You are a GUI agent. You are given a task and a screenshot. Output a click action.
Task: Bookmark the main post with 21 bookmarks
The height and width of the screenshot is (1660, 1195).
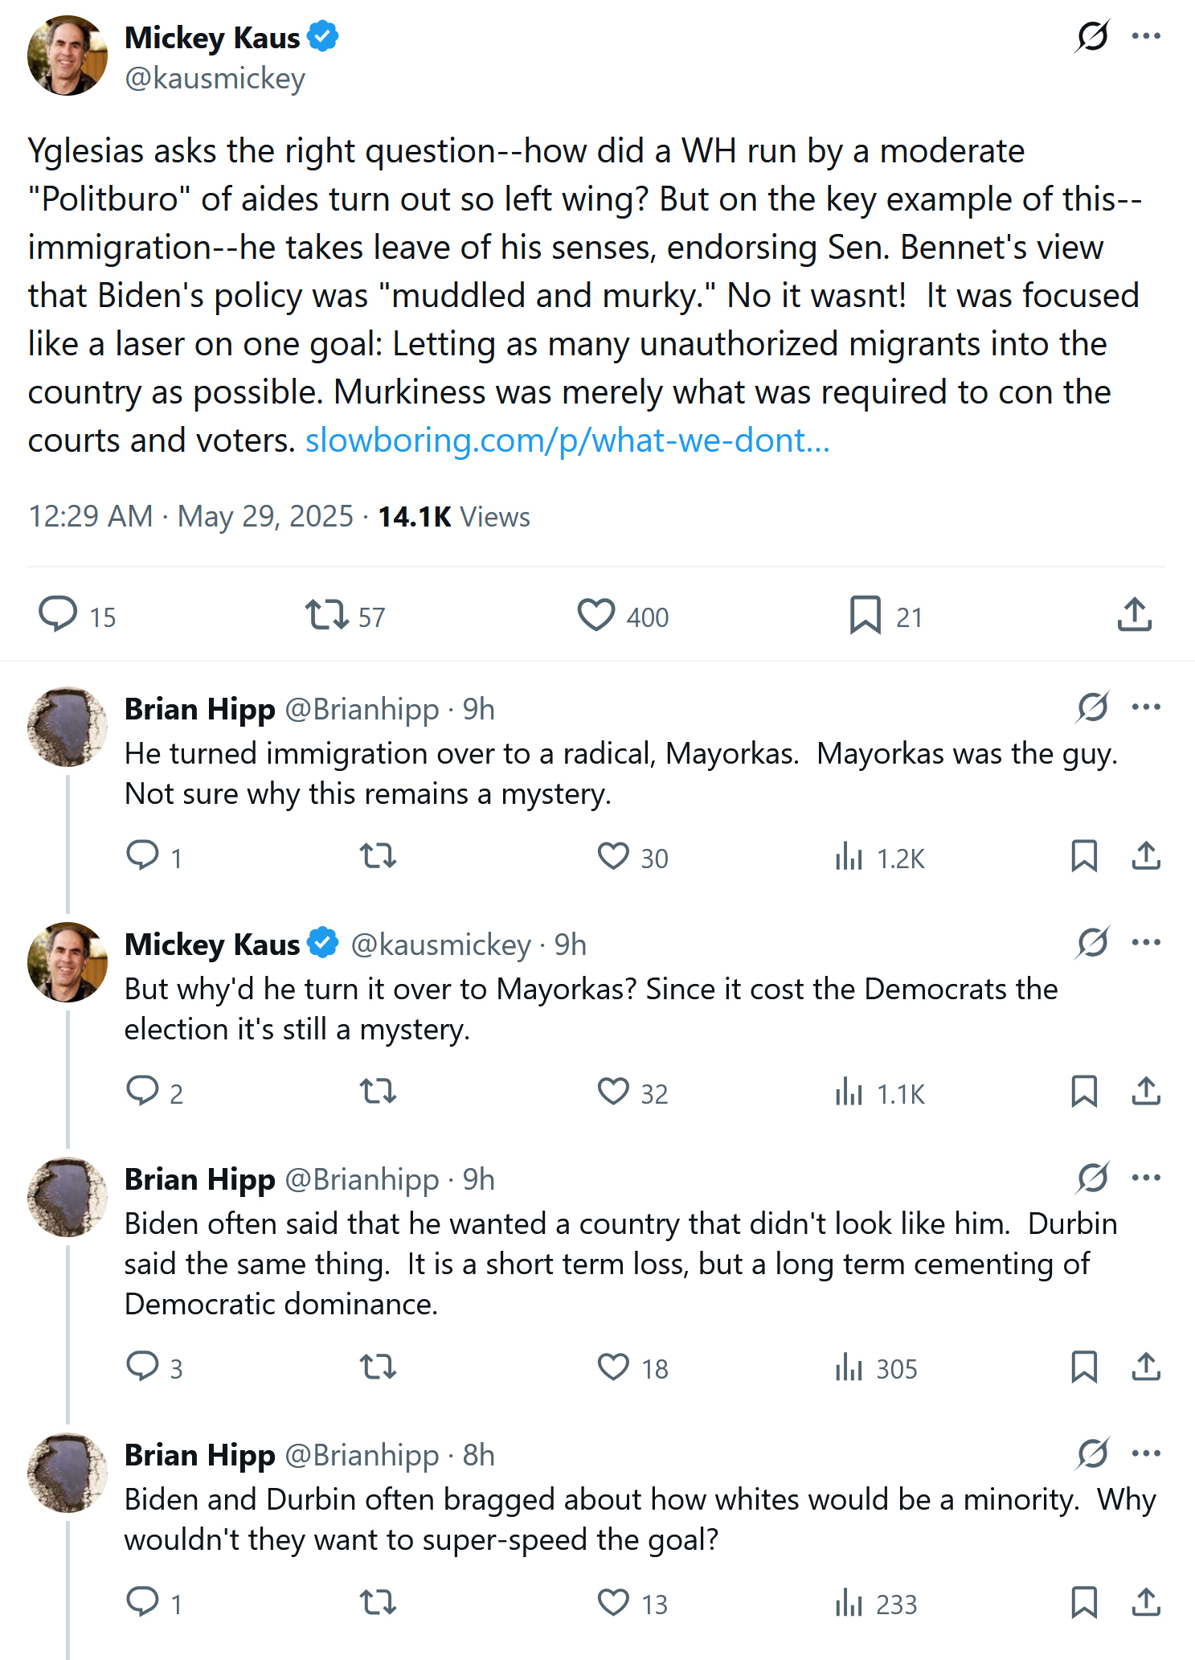[866, 616]
